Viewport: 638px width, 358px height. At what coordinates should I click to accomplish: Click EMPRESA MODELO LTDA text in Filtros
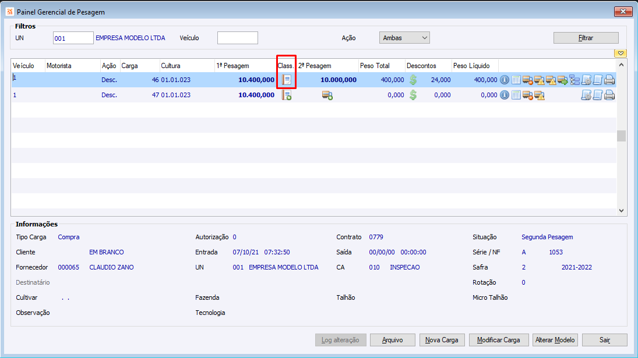(130, 38)
